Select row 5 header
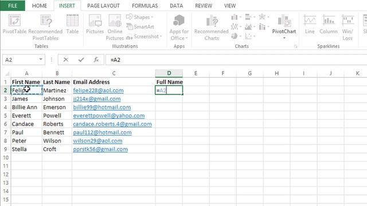The image size is (367, 206). point(5,116)
